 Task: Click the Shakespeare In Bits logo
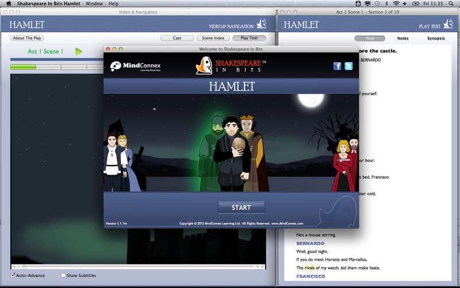(x=230, y=66)
